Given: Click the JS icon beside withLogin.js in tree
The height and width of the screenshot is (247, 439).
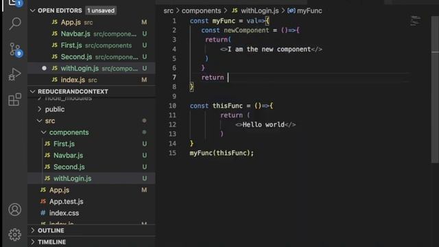Looking at the screenshot, I should pos(47,178).
